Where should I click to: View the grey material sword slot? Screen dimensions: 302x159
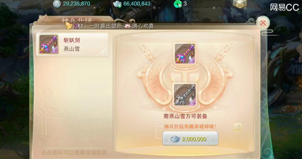pos(185,95)
